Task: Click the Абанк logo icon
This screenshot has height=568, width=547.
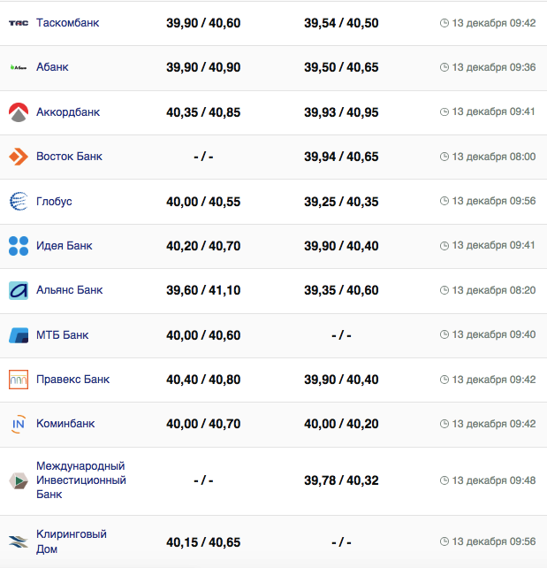Action: coord(19,67)
